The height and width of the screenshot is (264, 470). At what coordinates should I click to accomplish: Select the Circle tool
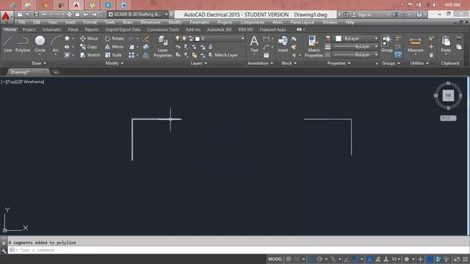40,44
